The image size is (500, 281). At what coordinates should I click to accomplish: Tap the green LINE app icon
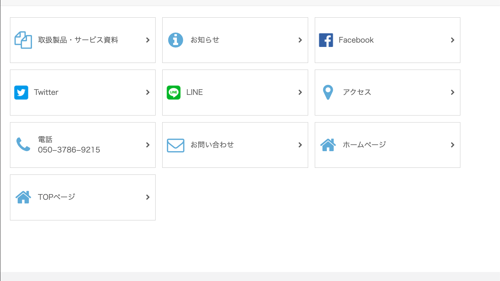[174, 92]
